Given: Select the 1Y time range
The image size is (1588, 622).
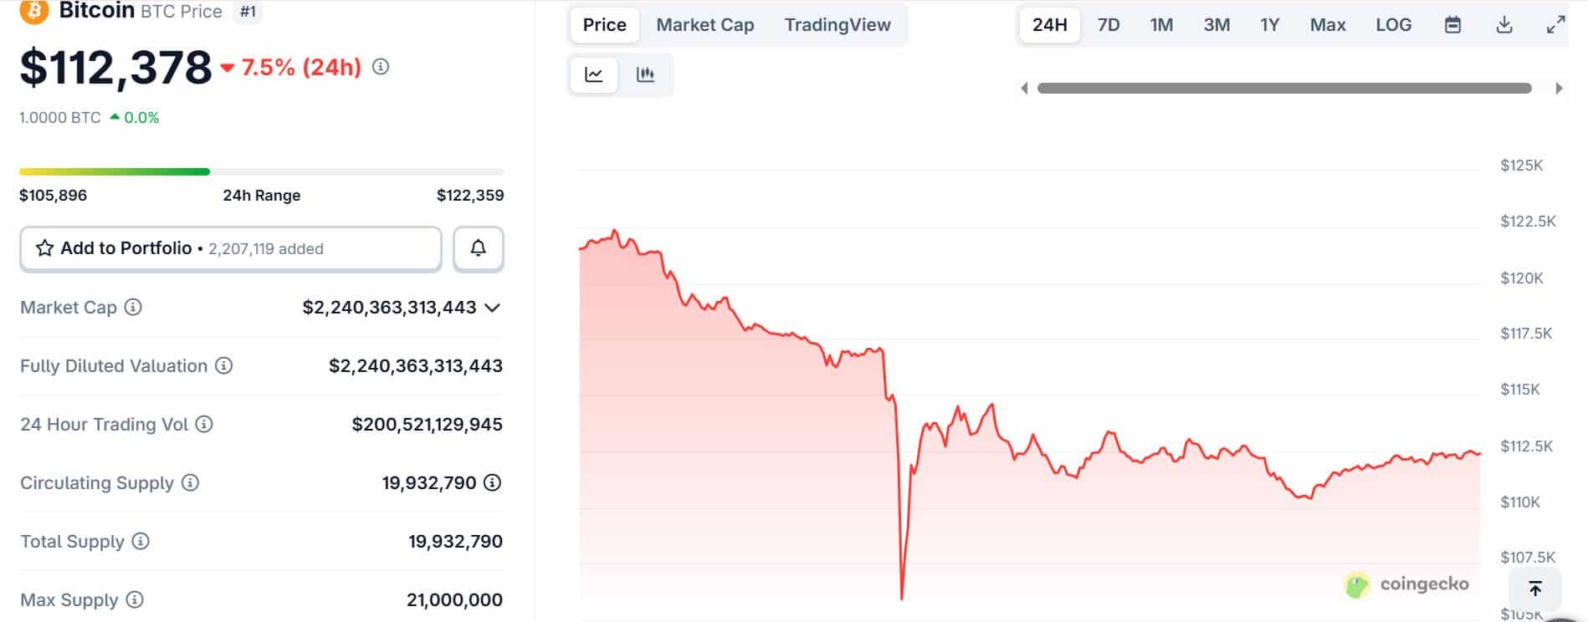Looking at the screenshot, I should coord(1269,25).
